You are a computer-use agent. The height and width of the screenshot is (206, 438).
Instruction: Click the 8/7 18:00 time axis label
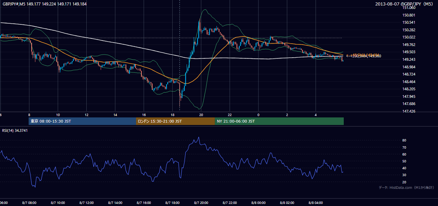click(172, 203)
